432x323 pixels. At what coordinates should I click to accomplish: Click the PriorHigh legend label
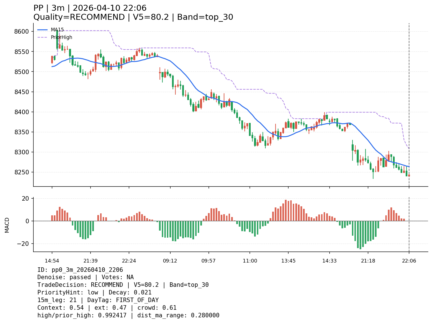click(61, 37)
